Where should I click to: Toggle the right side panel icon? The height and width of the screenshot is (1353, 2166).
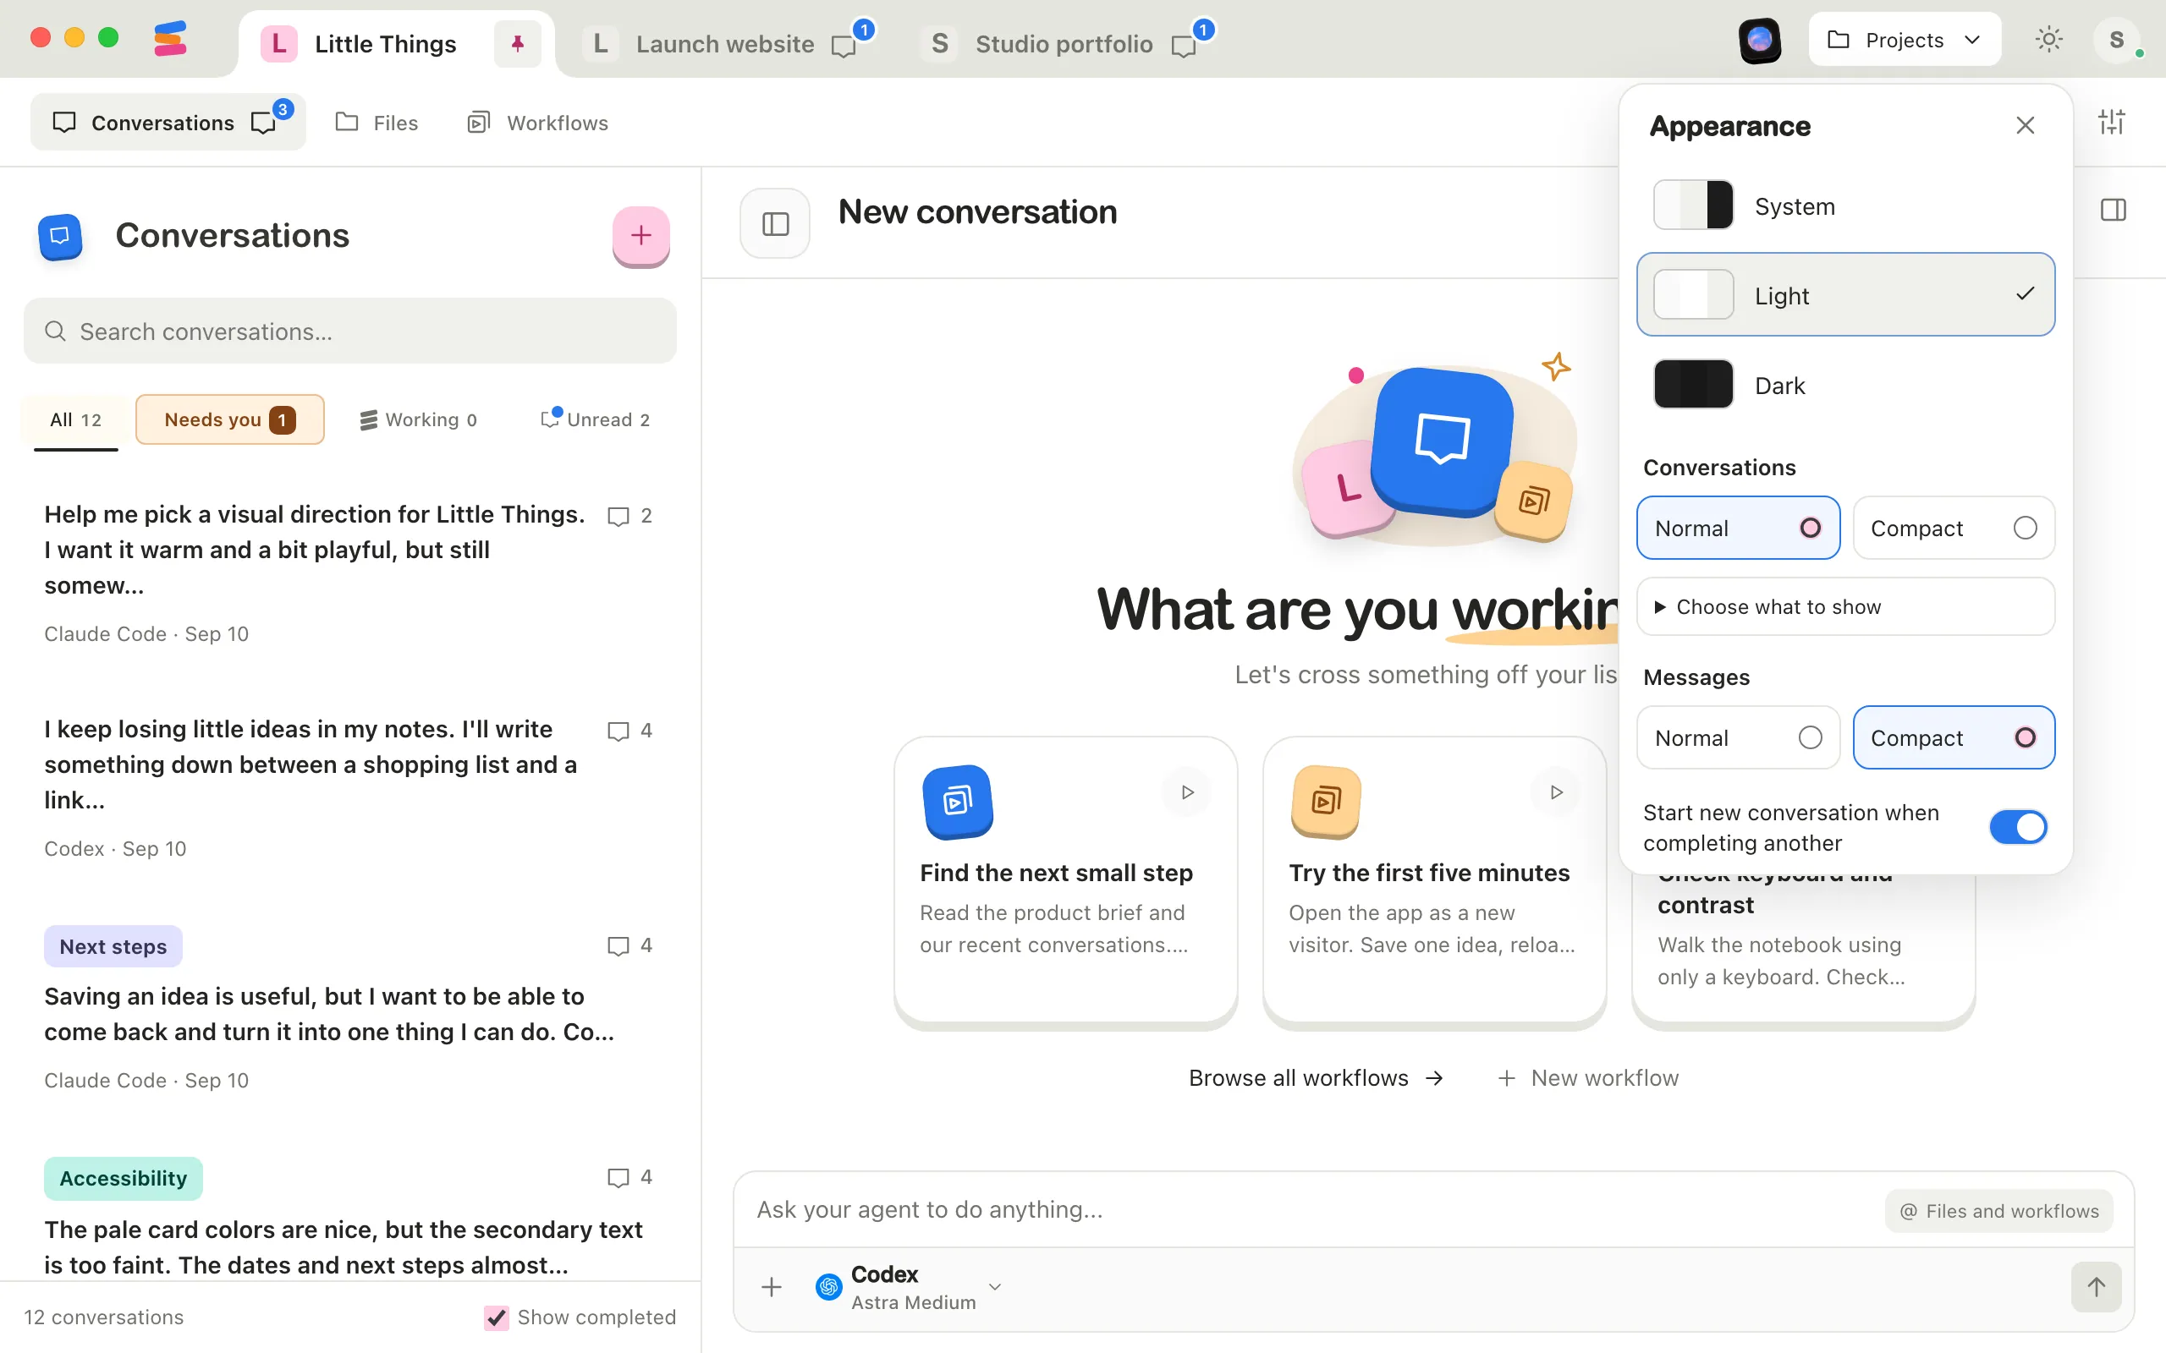pos(2114,211)
